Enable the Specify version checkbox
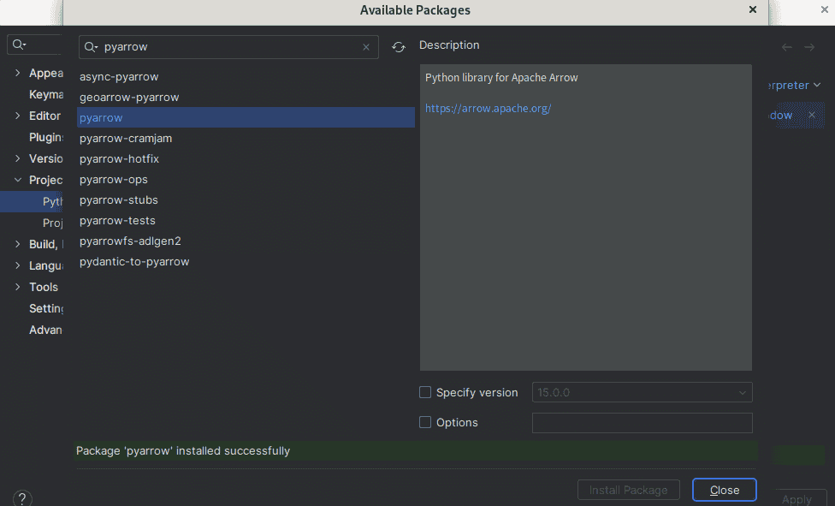835x506 pixels. (x=425, y=393)
